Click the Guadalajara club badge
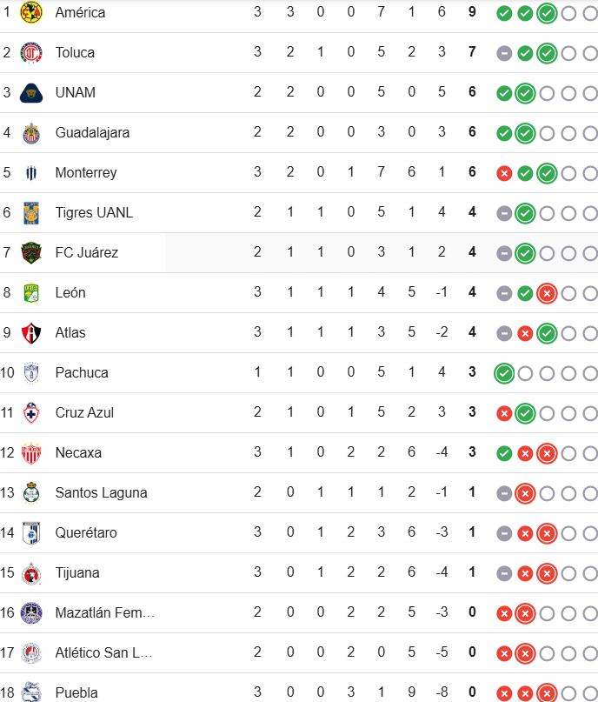 pyautogui.click(x=31, y=133)
